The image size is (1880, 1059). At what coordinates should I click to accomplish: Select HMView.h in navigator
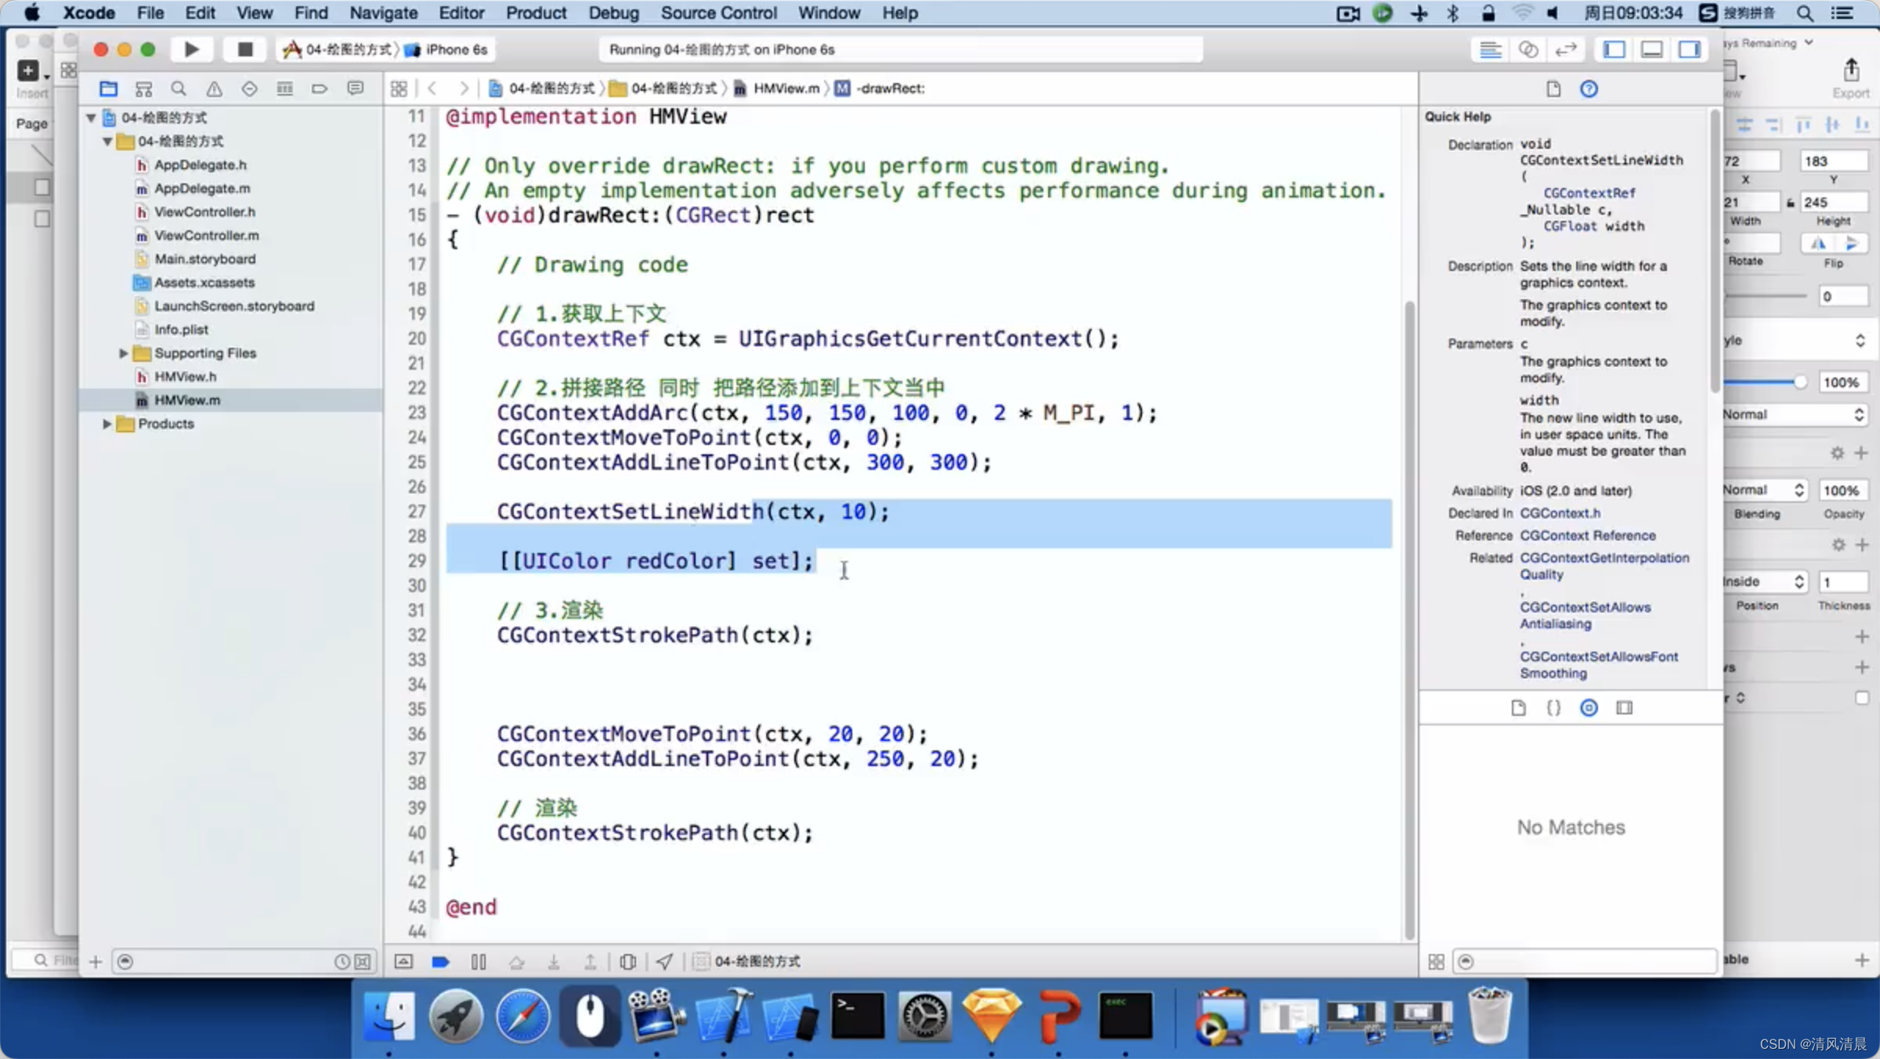click(x=185, y=377)
